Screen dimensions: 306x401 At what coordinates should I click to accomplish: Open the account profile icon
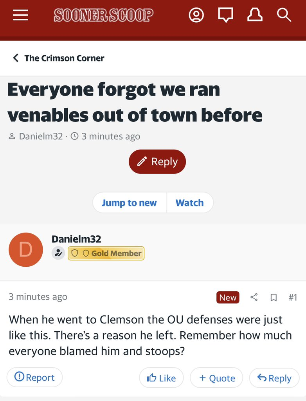196,15
